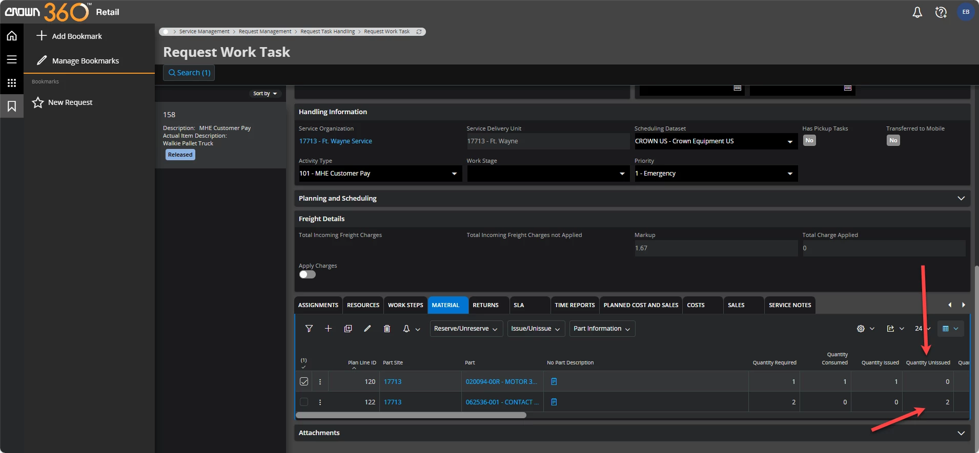Open the Priority dropdown showing Emergency

[716, 174]
